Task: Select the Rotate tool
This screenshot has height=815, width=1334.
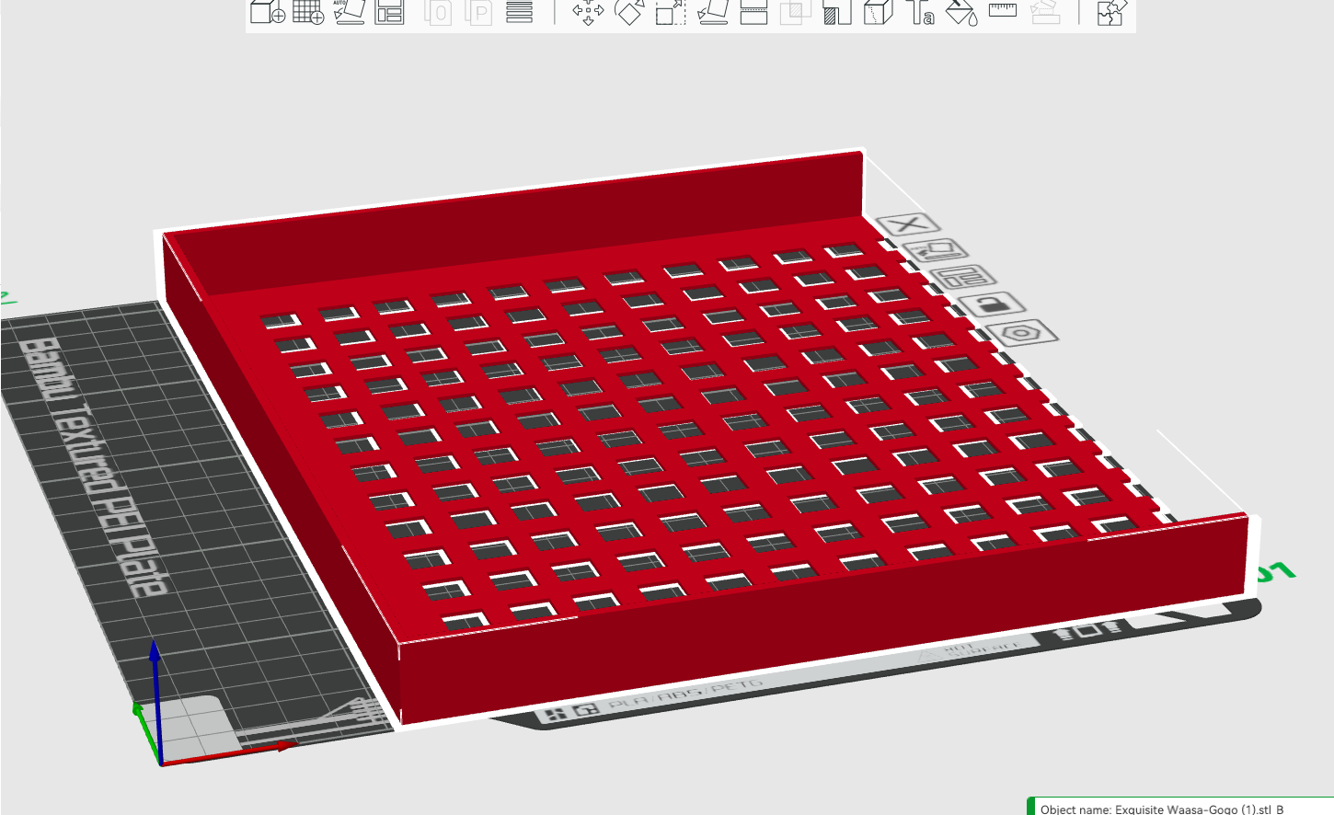Action: tap(629, 12)
